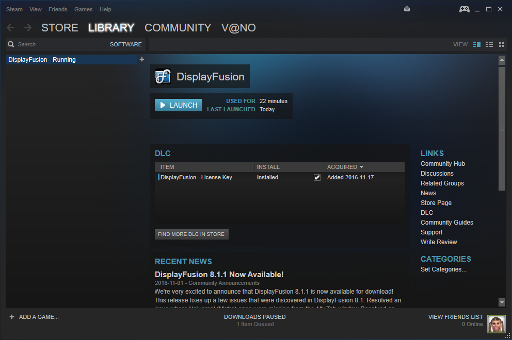
Task: Click the forward navigation arrow
Action: point(27,28)
